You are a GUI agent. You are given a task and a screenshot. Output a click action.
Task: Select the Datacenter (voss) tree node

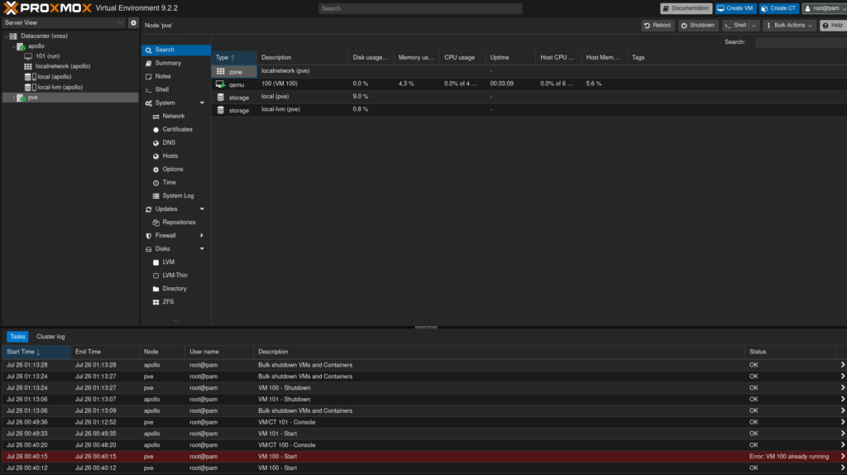click(x=44, y=36)
